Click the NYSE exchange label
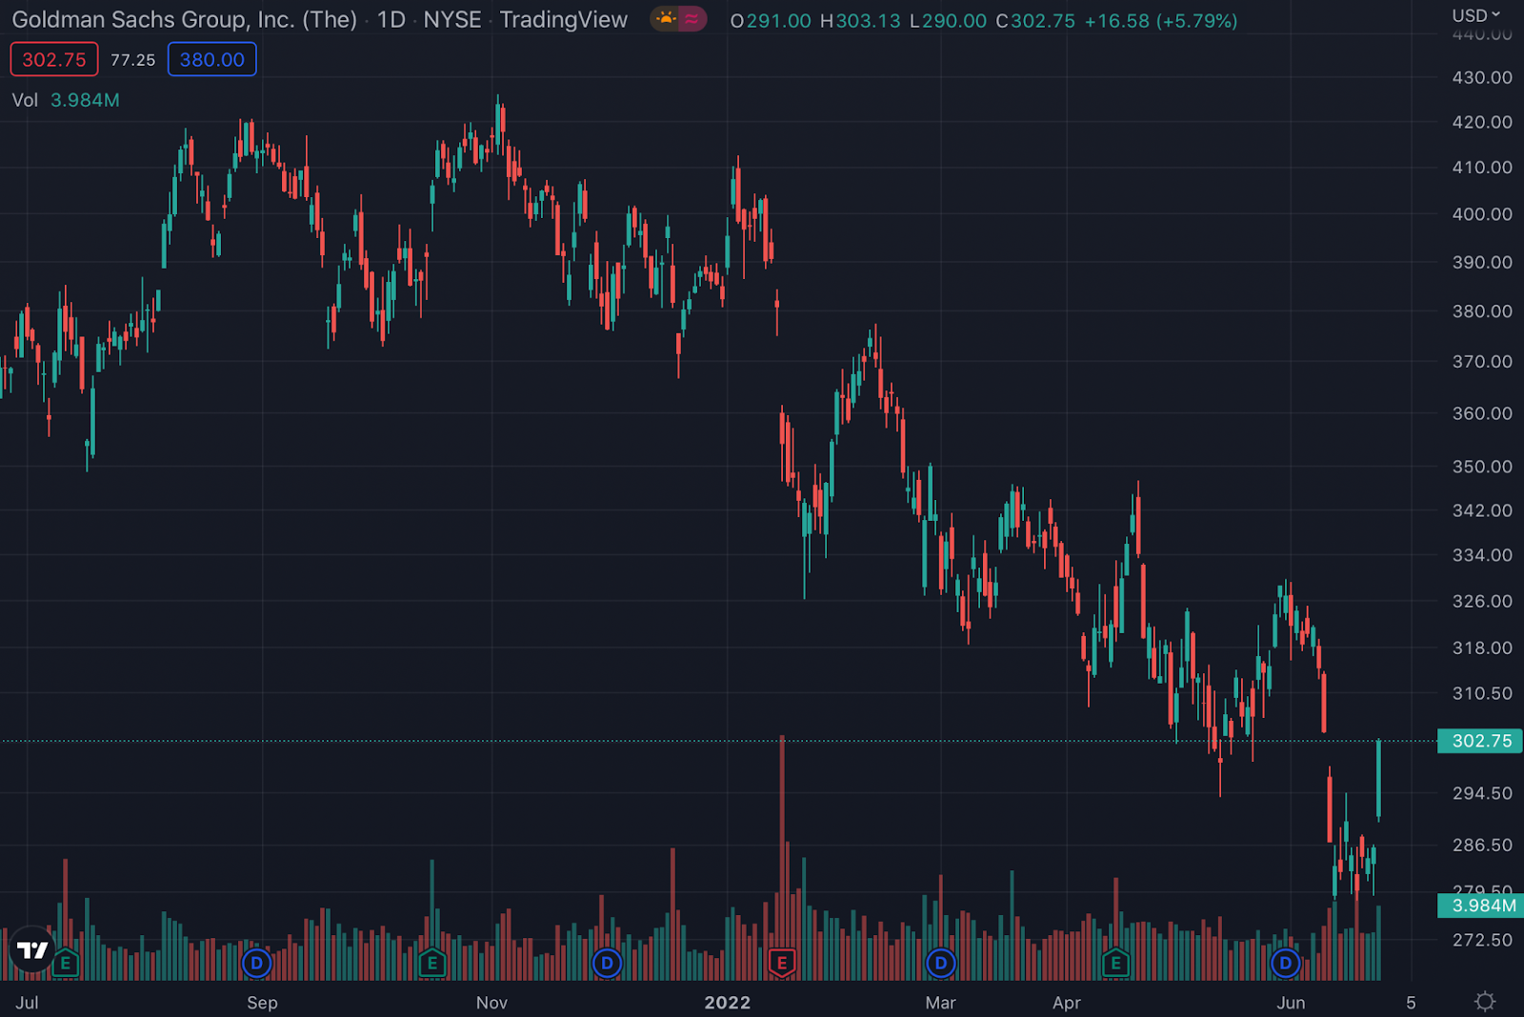 452,20
